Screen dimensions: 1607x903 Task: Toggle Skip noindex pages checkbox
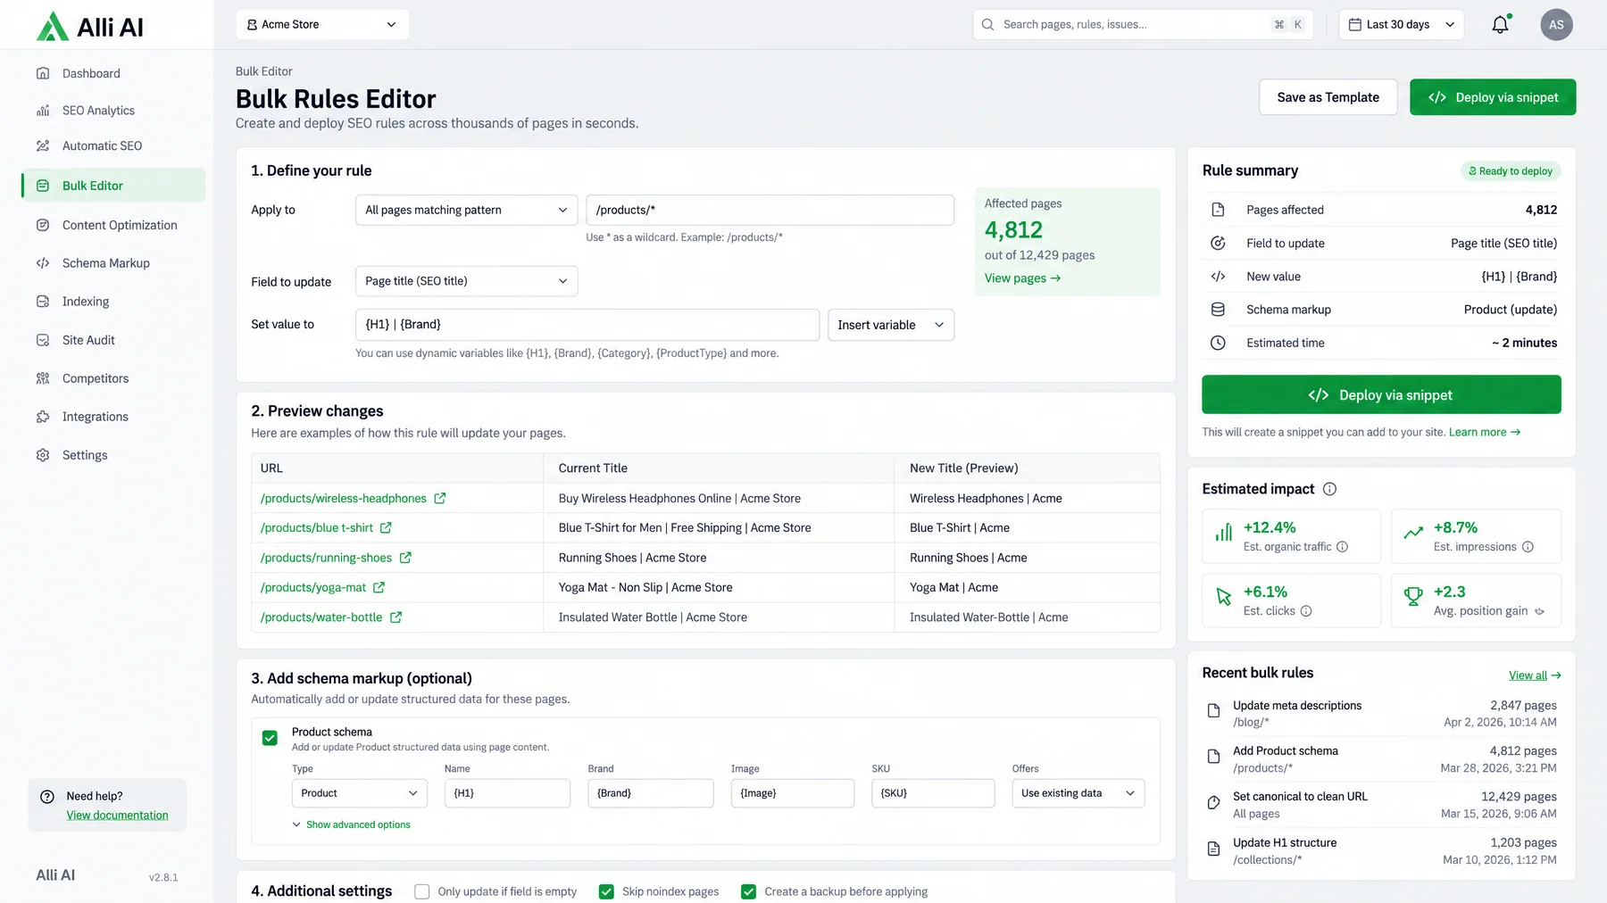point(606,891)
